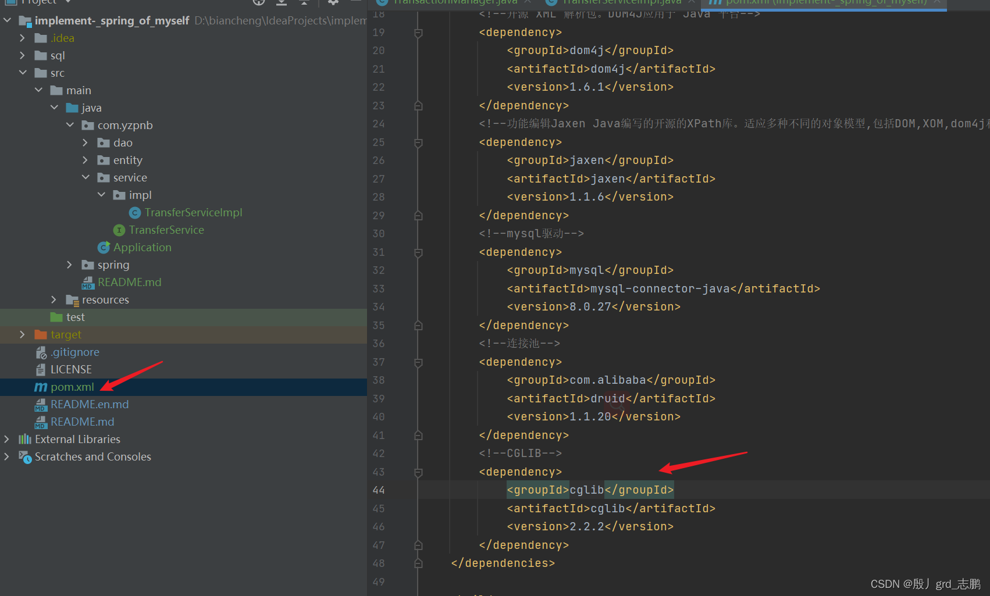This screenshot has width=990, height=596.
Task: Expand External Libraries node chevron
Action: (6, 440)
